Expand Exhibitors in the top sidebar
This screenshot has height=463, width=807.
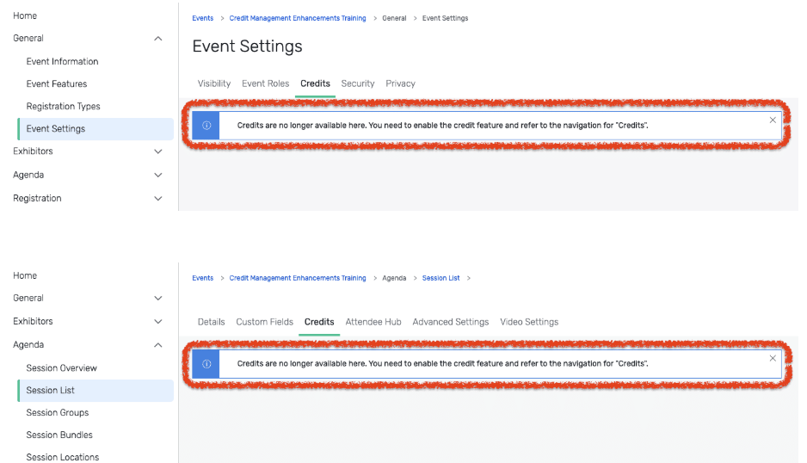point(158,151)
